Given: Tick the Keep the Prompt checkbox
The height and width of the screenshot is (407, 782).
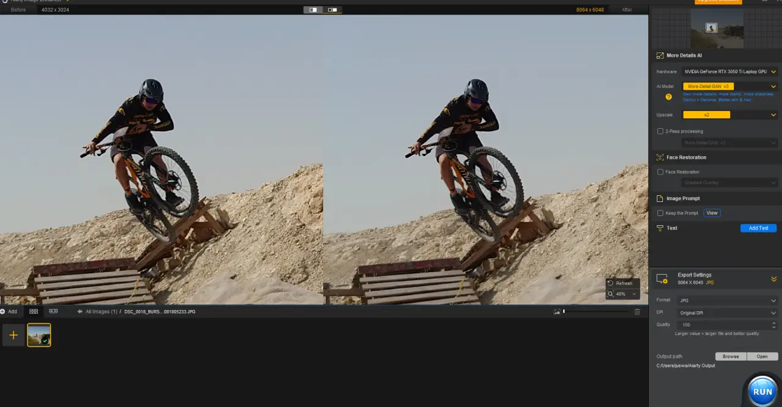Looking at the screenshot, I should (x=660, y=213).
